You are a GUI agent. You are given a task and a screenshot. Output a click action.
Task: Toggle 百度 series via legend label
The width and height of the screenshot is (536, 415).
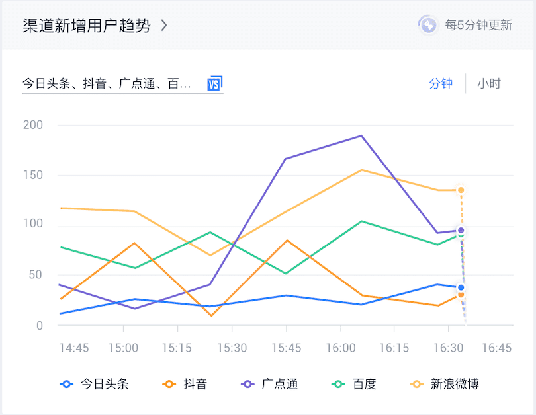coord(365,384)
